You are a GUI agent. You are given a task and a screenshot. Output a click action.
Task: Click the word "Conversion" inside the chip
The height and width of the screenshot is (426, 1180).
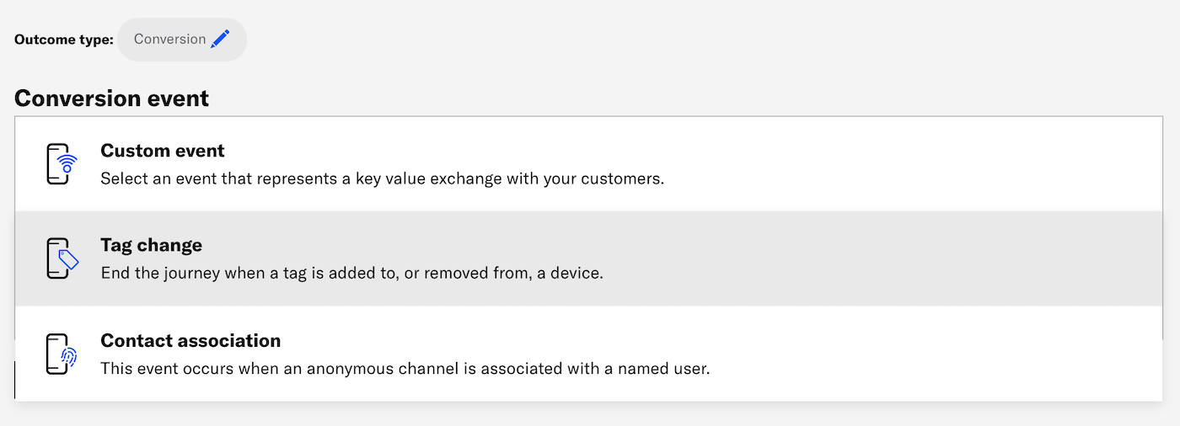coord(170,39)
